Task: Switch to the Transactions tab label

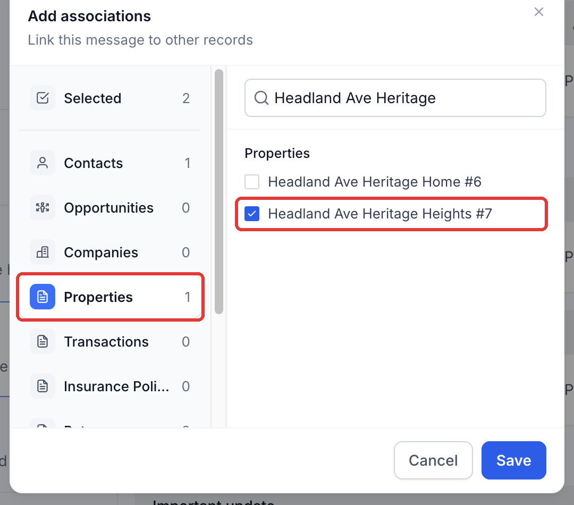Action: pos(106,342)
